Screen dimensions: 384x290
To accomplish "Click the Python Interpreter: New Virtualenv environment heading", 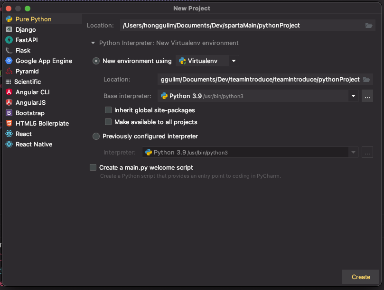I will click(x=169, y=43).
